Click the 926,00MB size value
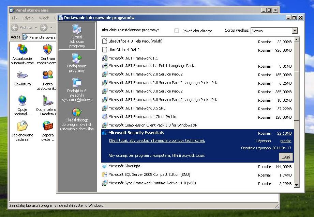The width and height of the screenshot is (314, 217). click(283, 50)
